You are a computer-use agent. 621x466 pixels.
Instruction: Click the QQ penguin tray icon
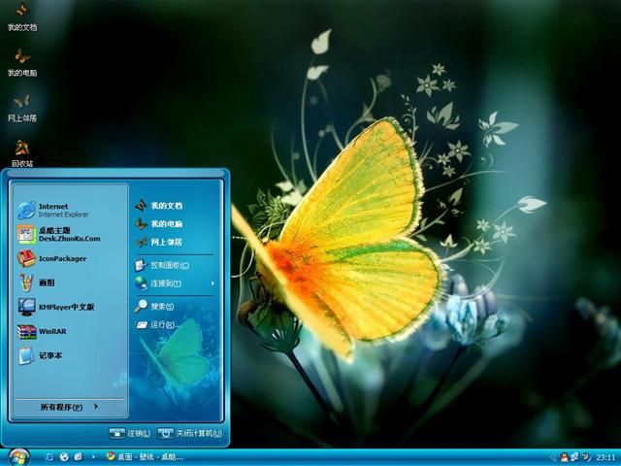564,457
